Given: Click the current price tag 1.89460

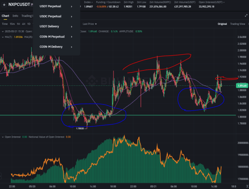Looking at the screenshot, I should pyautogui.click(x=242, y=86).
